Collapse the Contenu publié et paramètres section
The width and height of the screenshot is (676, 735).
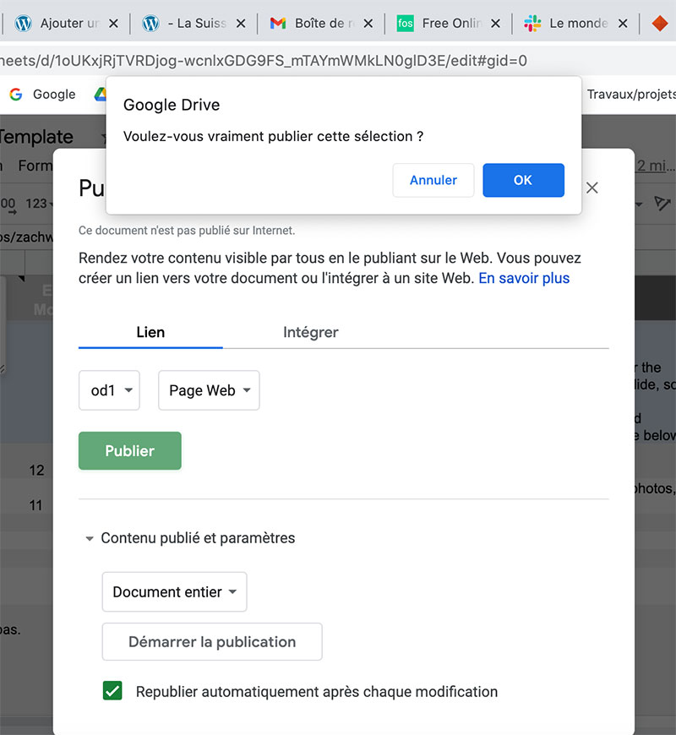click(190, 537)
